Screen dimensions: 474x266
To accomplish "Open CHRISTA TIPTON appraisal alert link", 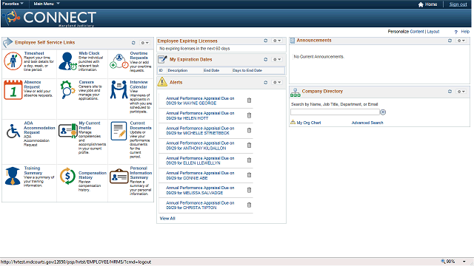I will click(200, 205).
